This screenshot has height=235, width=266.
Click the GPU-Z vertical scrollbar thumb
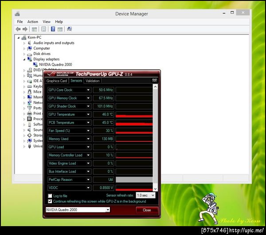pyautogui.click(x=155, y=136)
